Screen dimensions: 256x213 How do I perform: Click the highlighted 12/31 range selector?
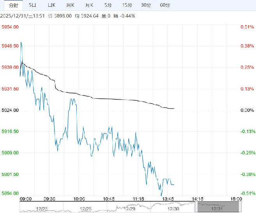pos(217,207)
